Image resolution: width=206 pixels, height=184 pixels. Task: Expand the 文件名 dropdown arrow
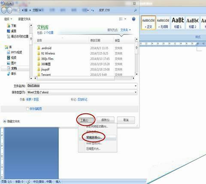coord(136,86)
